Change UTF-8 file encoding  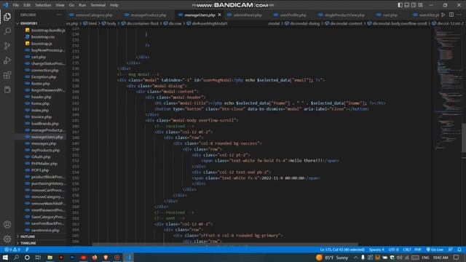point(393,250)
